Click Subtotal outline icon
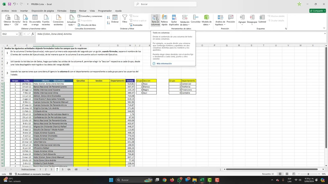This screenshot has width=328, height=184. [x=262, y=19]
